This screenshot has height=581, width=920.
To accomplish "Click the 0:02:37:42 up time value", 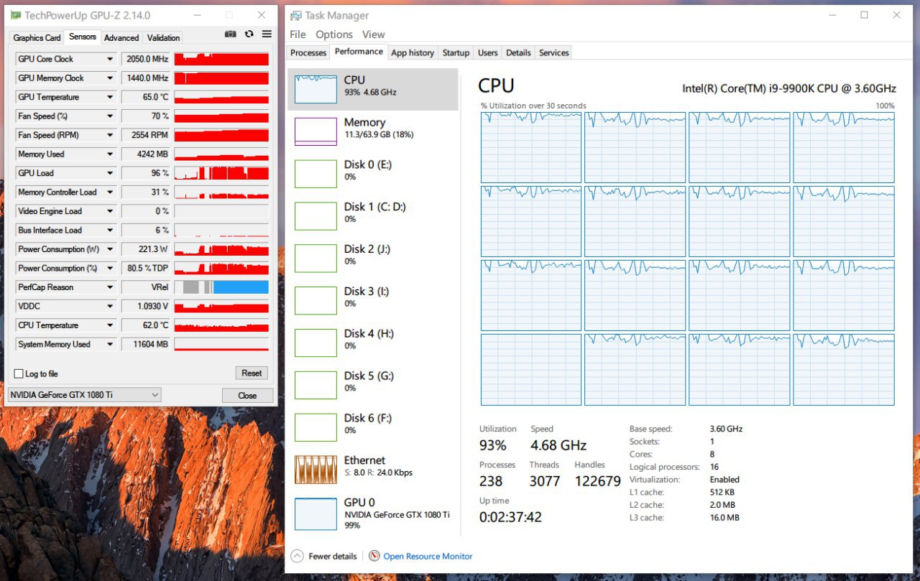I will point(510,517).
